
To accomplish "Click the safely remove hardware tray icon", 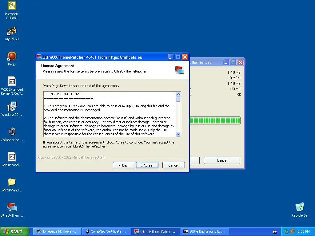I will pyautogui.click(x=286, y=231).
